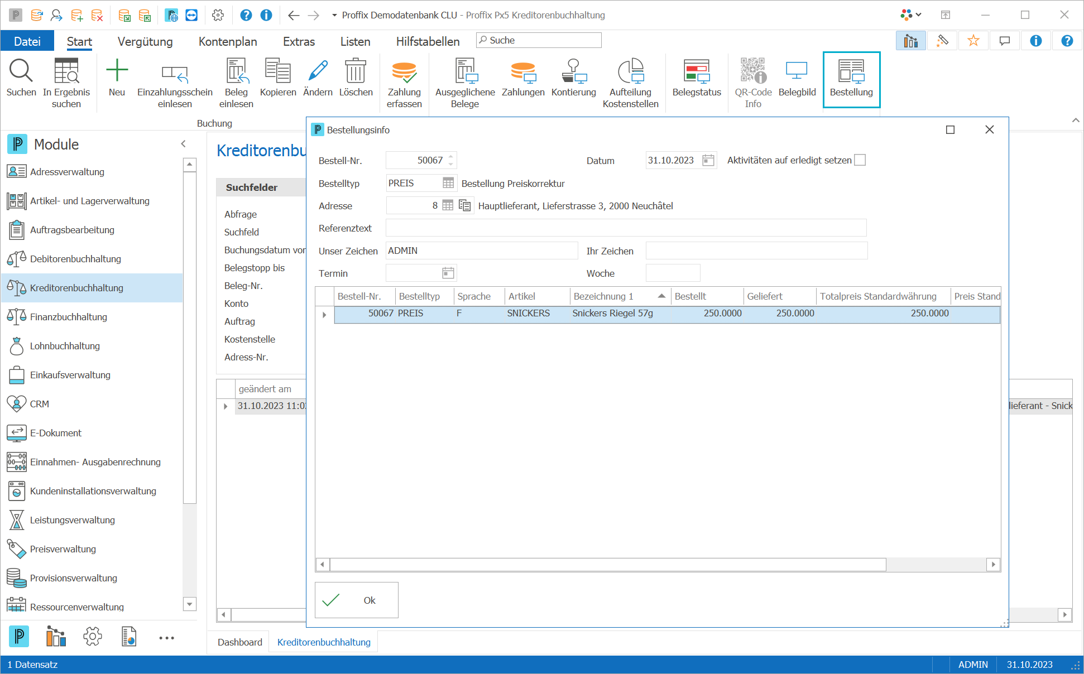The width and height of the screenshot is (1084, 674).
Task: Click In Ergebnis suchen icon
Action: (x=66, y=84)
